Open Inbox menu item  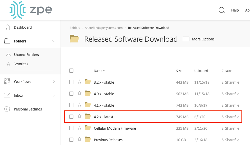(18, 95)
